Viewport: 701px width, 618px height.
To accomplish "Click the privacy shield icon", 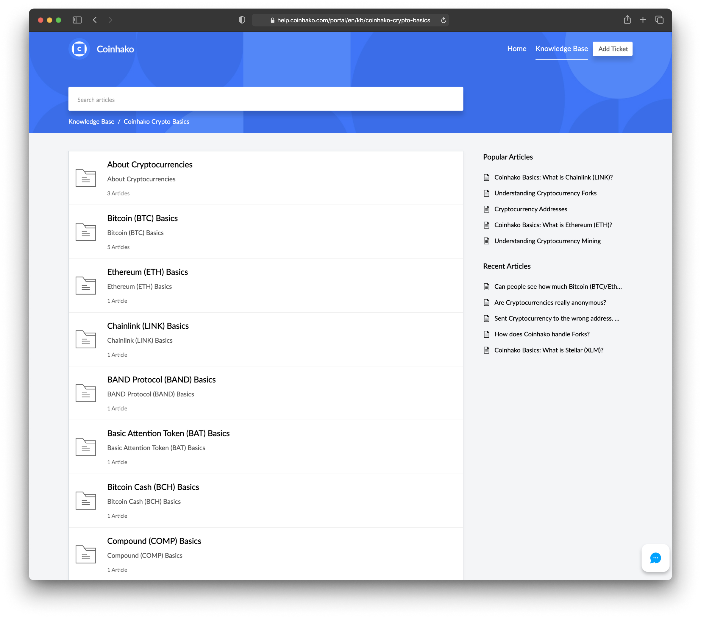I will [x=242, y=20].
